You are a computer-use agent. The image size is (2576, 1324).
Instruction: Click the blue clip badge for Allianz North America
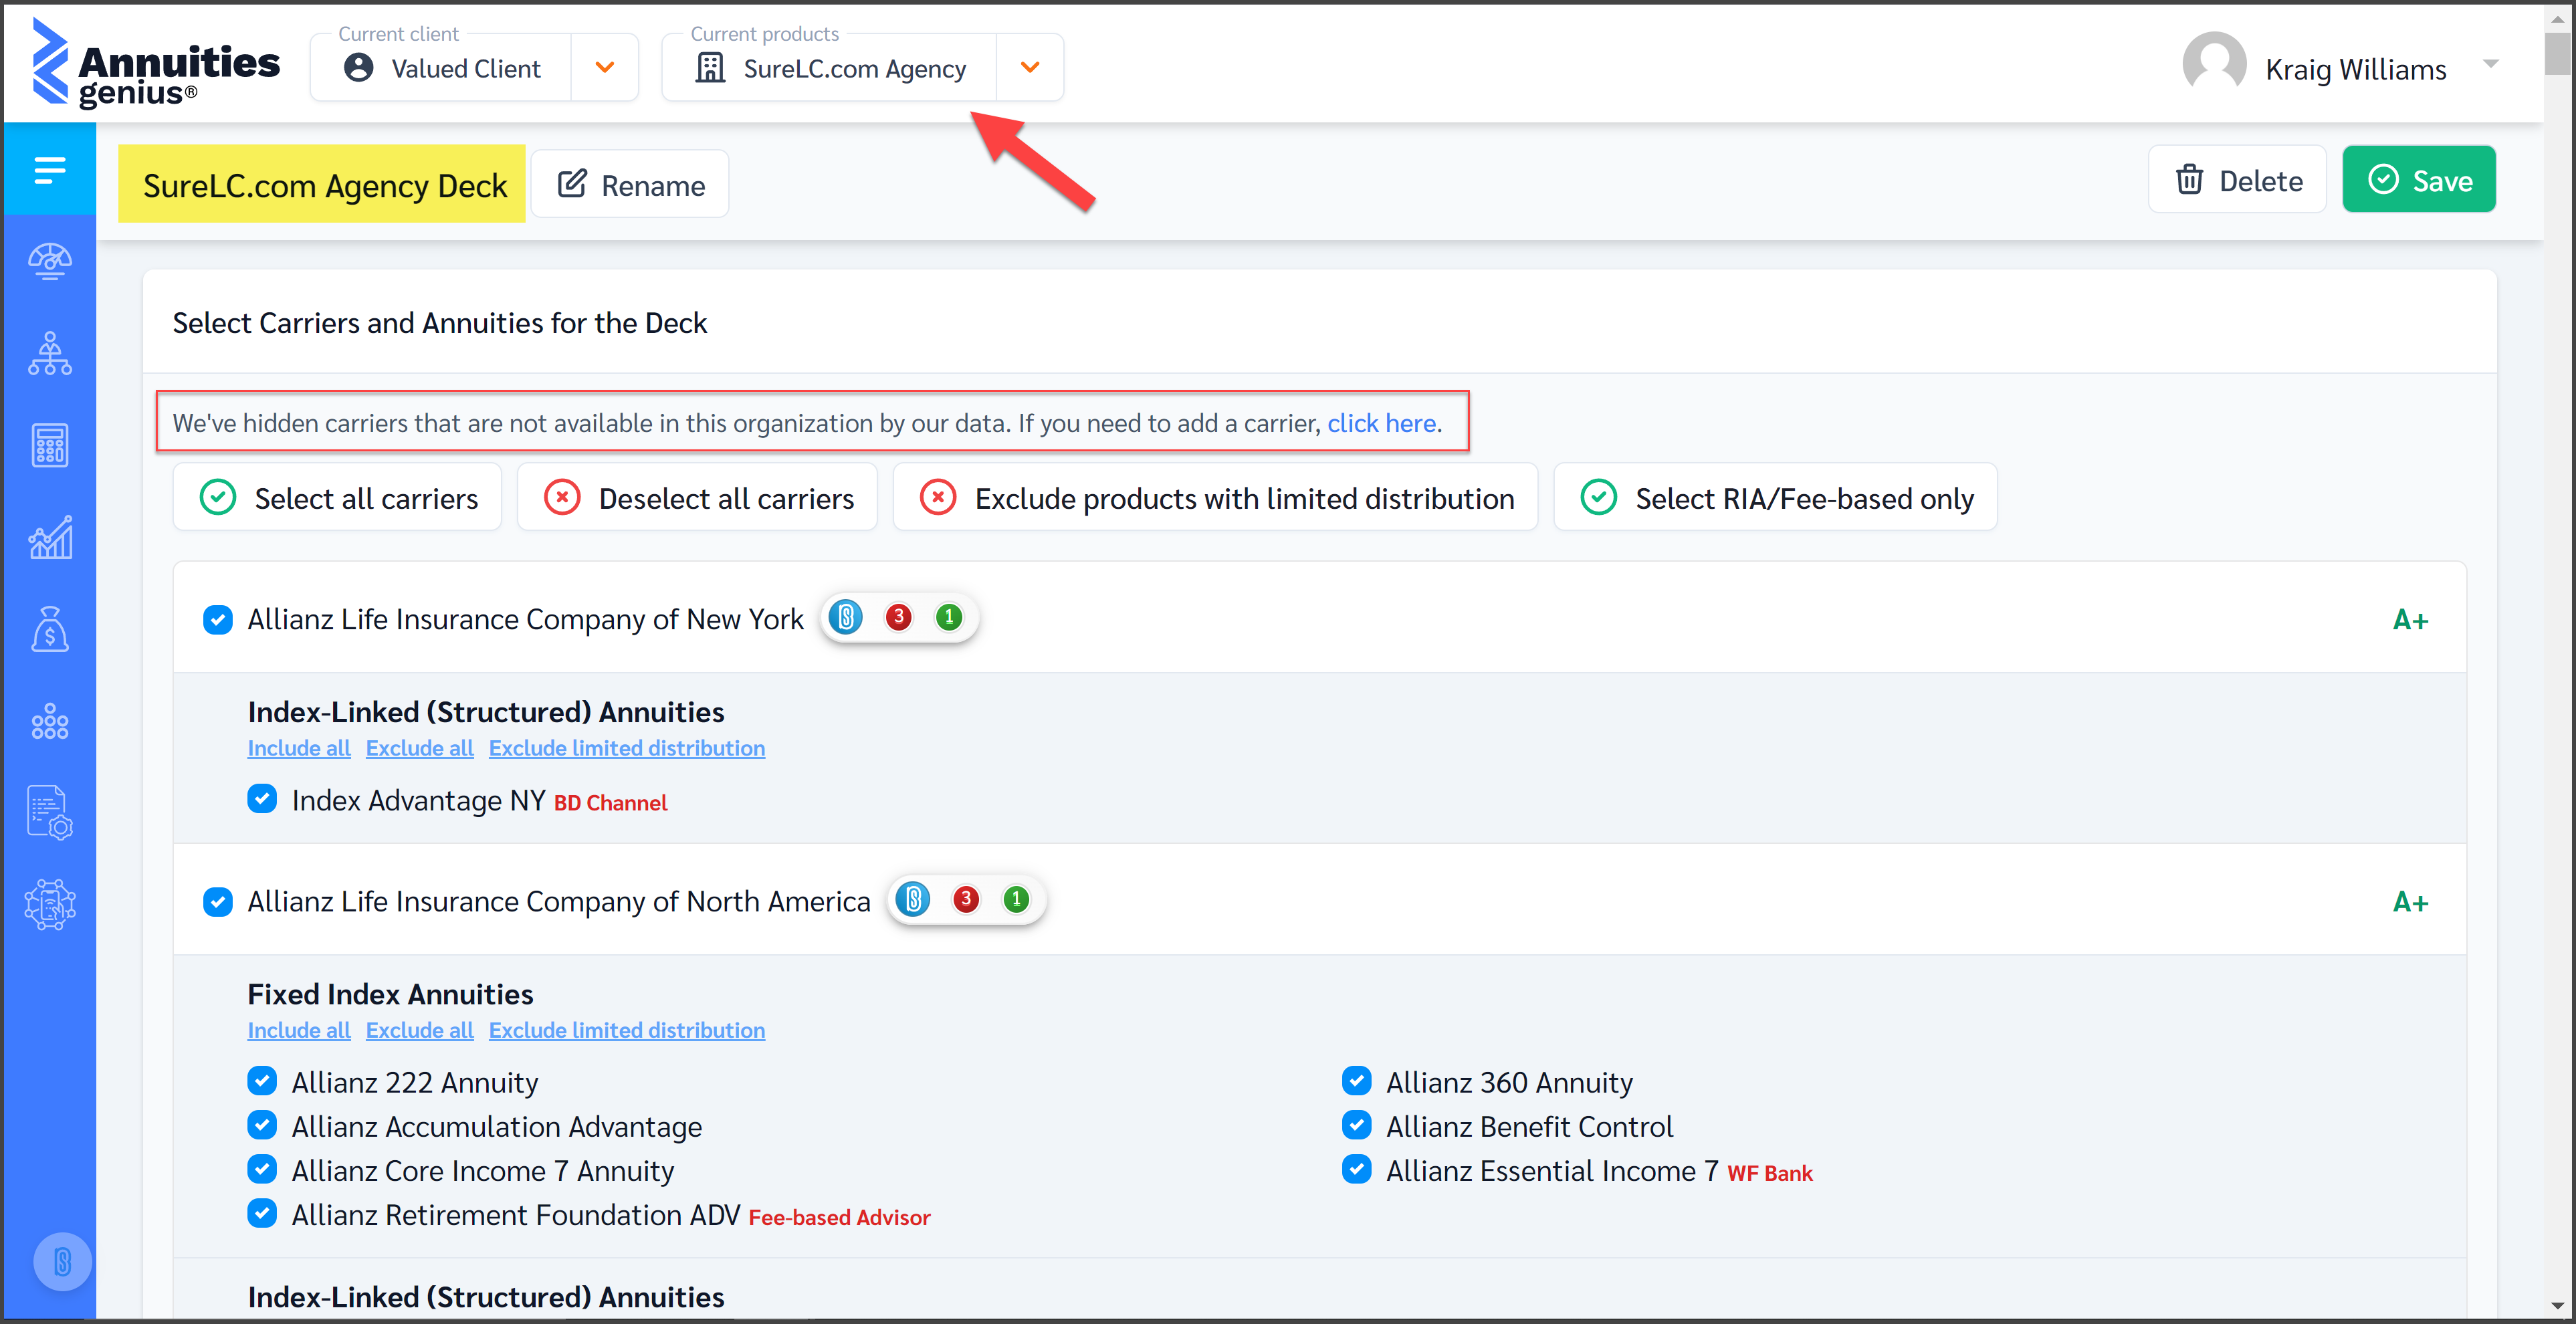coord(913,900)
